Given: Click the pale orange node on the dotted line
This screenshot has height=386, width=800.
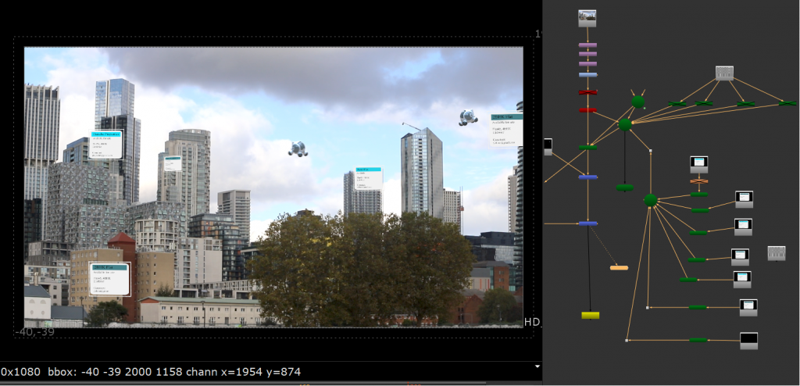Looking at the screenshot, I should click(619, 268).
